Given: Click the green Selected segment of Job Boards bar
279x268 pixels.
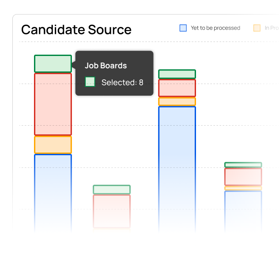Looking at the screenshot, I should click(x=53, y=63).
